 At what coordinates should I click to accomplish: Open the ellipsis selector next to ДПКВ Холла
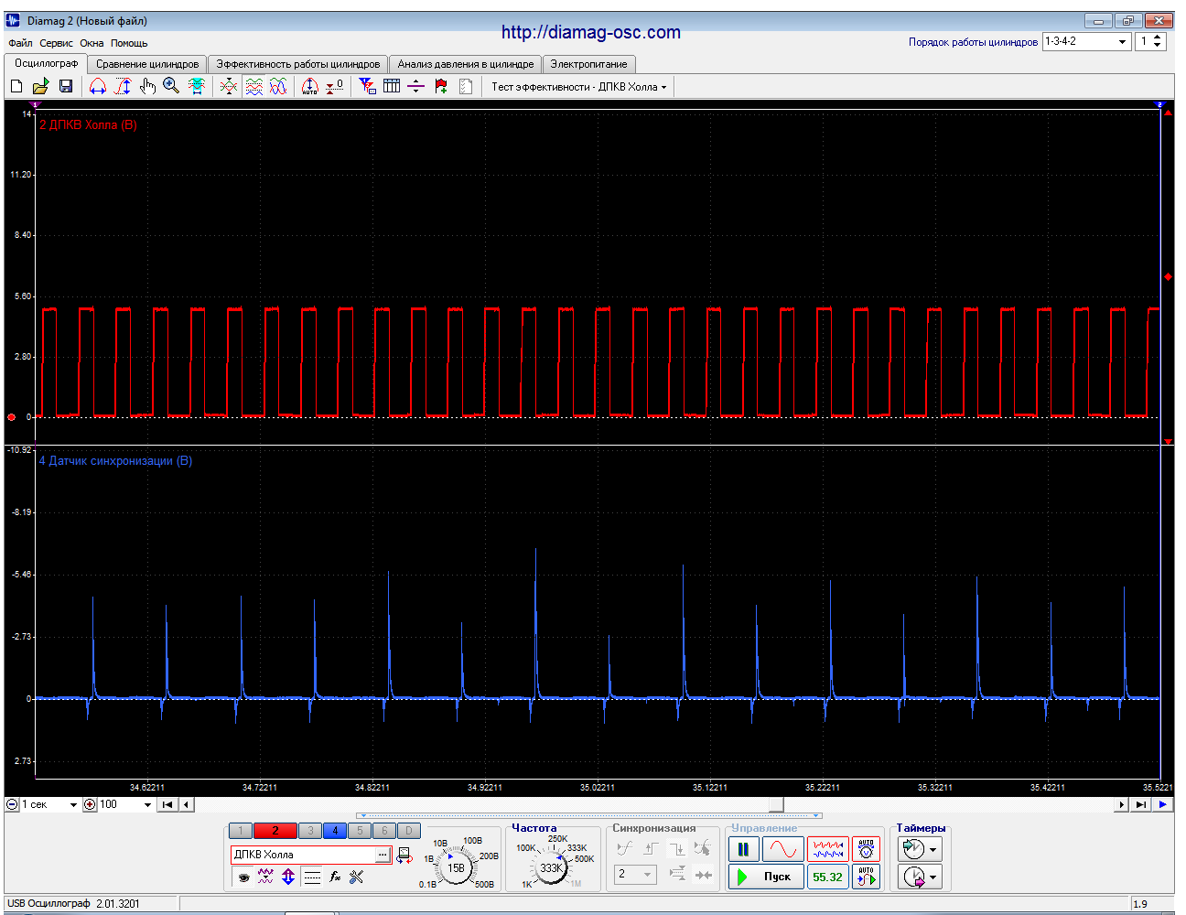tap(383, 855)
